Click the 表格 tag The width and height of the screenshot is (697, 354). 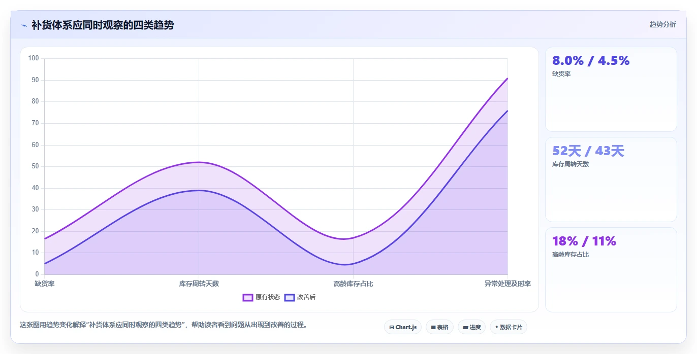[x=439, y=327]
